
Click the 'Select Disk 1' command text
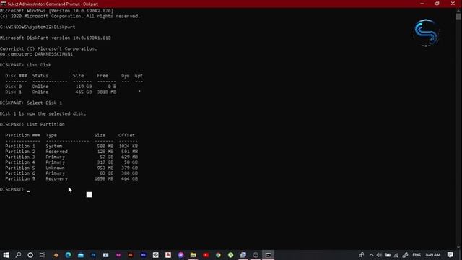(45, 103)
